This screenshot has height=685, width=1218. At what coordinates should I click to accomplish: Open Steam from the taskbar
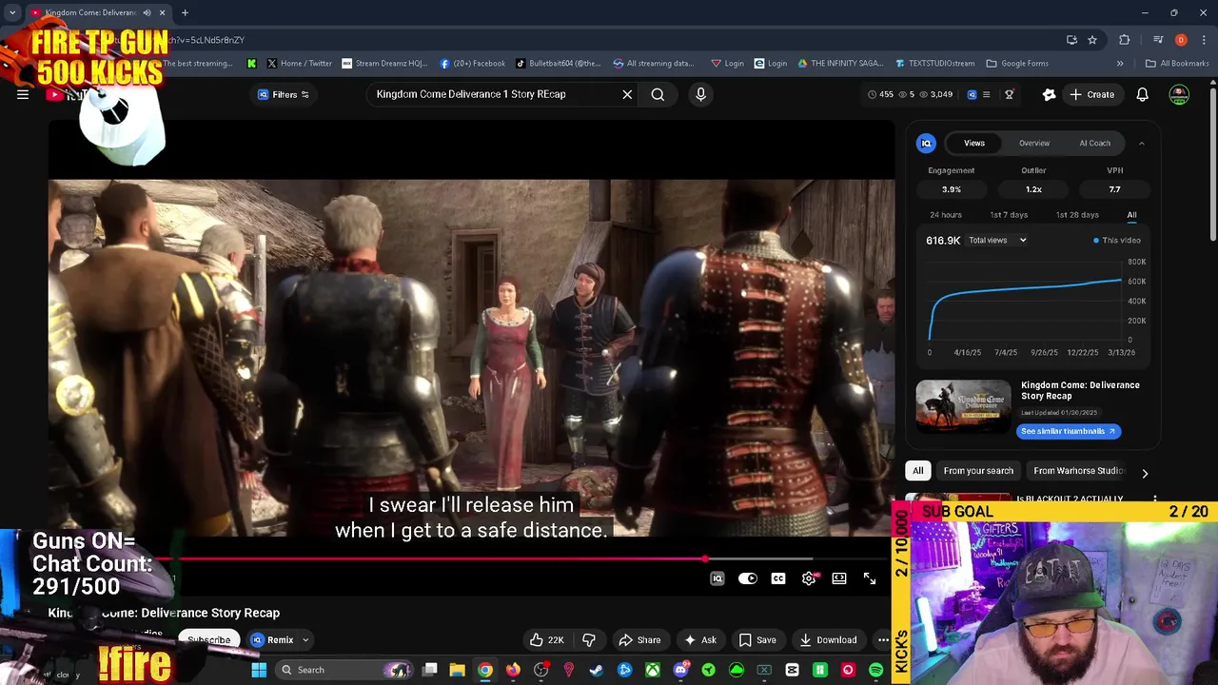(597, 670)
